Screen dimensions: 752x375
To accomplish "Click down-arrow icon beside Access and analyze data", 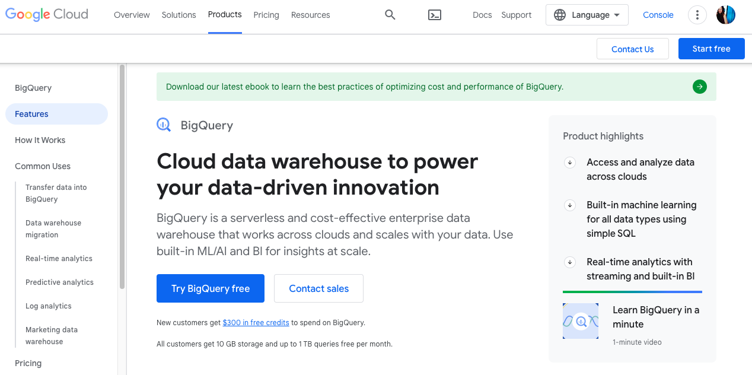I will tap(569, 162).
